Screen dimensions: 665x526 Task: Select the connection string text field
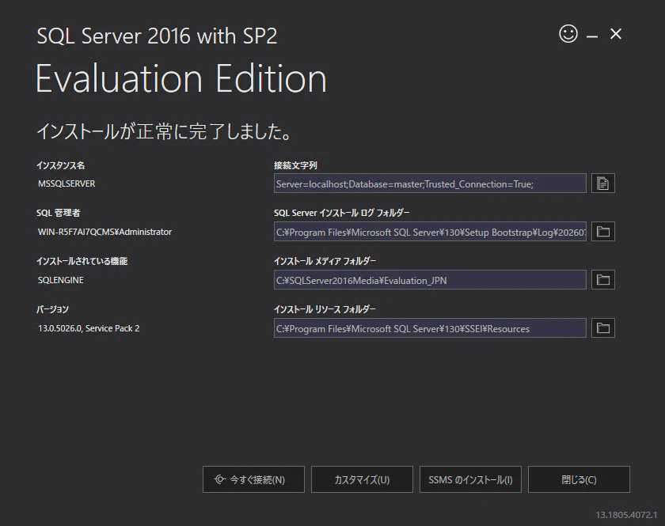[430, 183]
